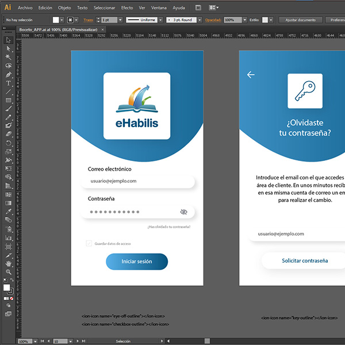The width and height of the screenshot is (345, 345).
Task: Open the opacity dropdown beside 100%
Action: coord(245,20)
